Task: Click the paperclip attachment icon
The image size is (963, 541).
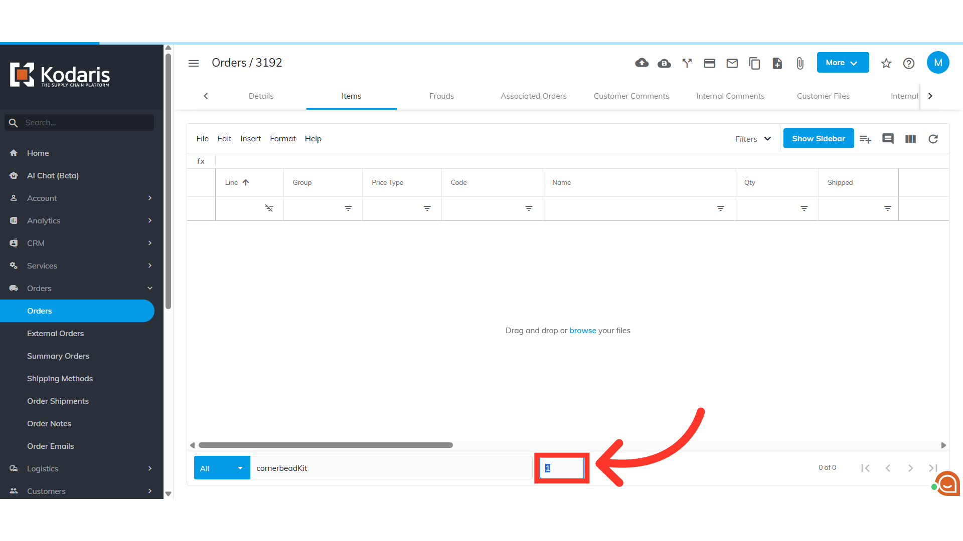Action: (800, 63)
